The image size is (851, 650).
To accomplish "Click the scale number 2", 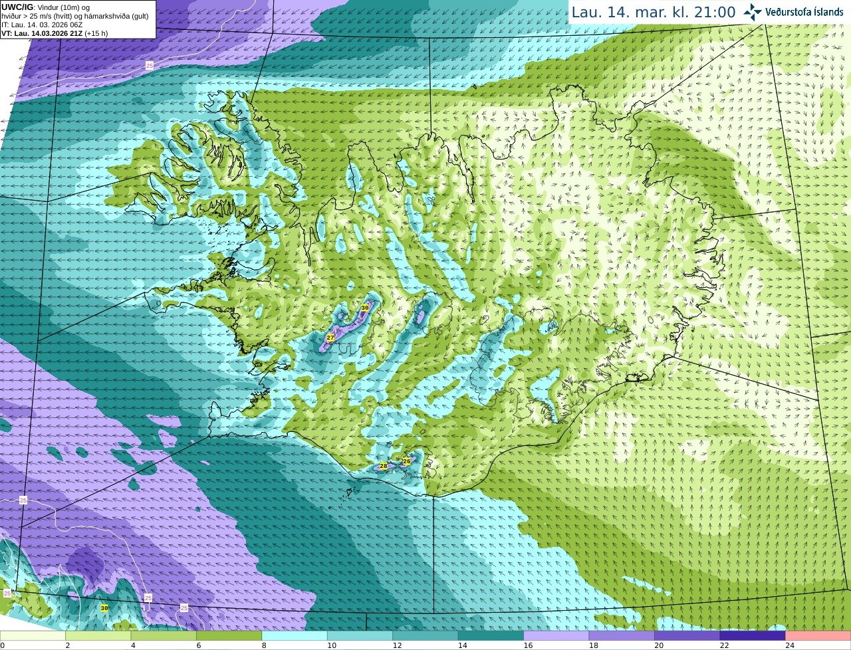I will click(x=68, y=645).
